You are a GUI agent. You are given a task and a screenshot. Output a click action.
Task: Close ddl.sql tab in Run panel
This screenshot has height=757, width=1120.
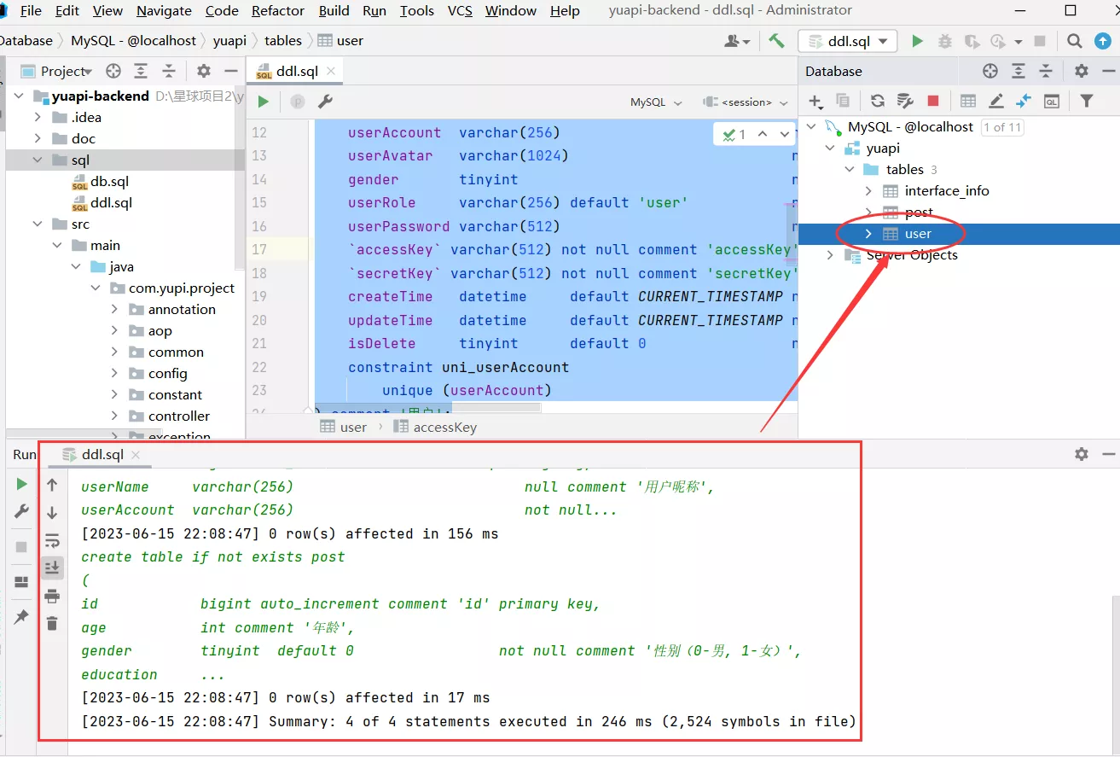136,454
